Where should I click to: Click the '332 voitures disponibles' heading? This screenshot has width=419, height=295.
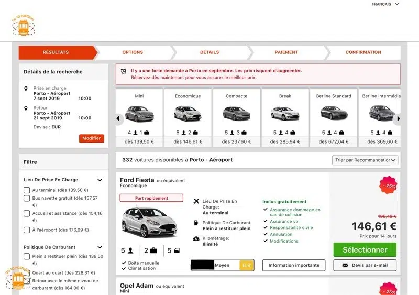pyautogui.click(x=178, y=160)
